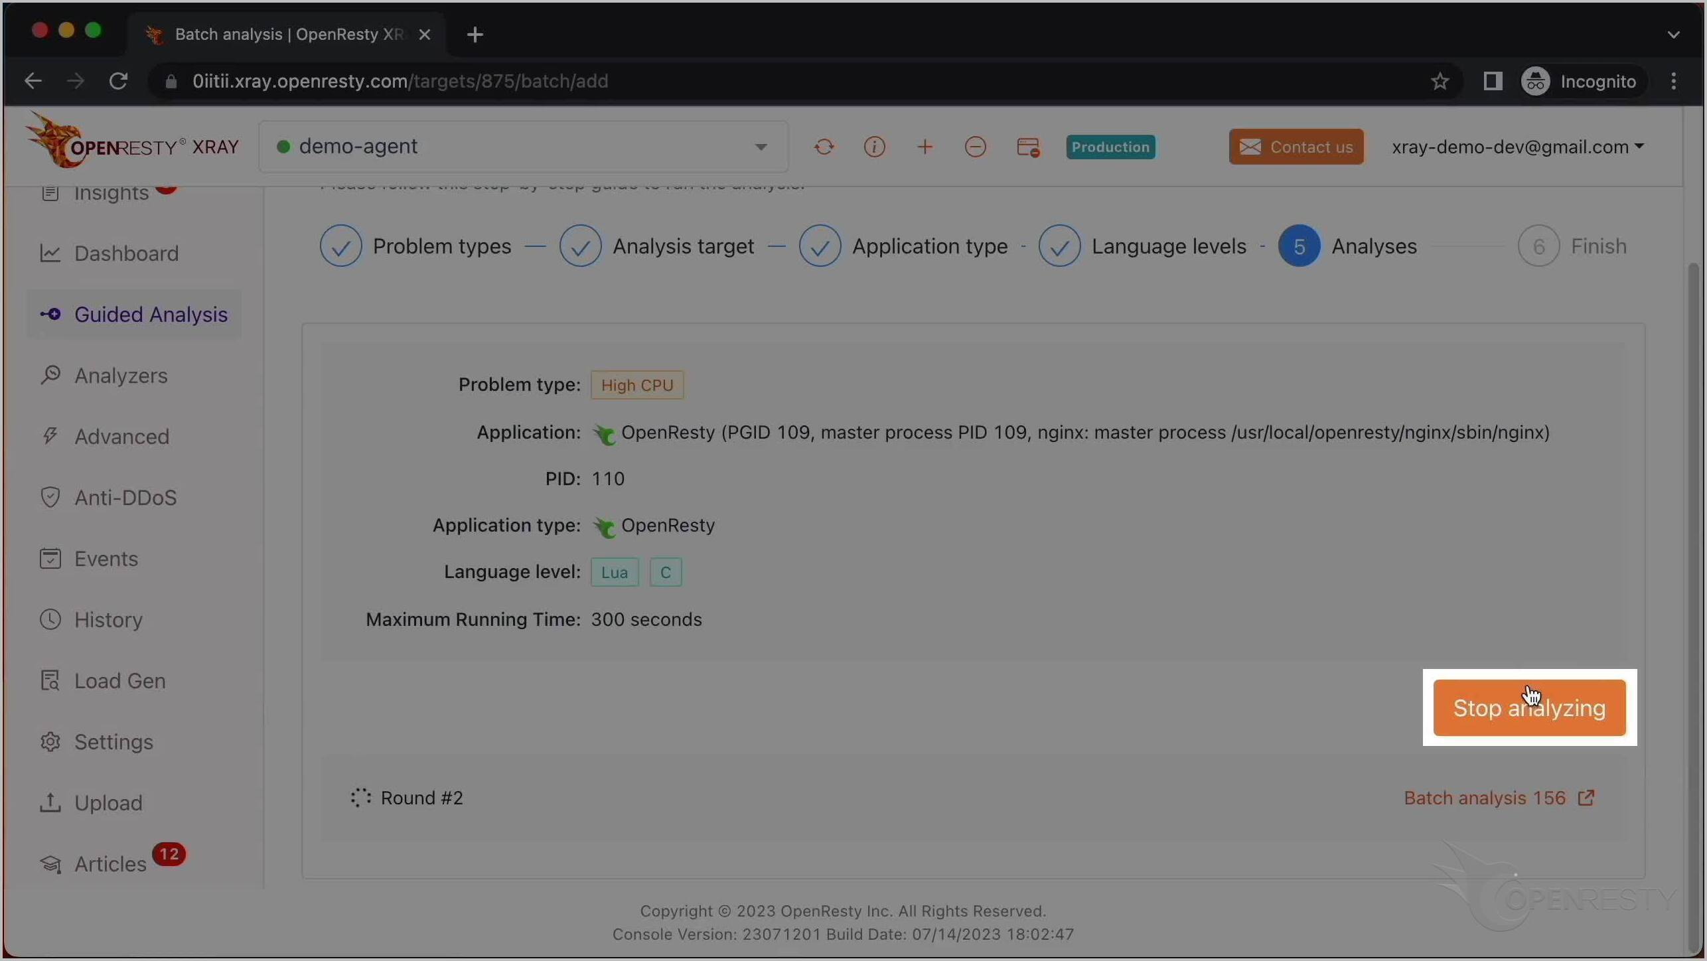Open Insights in the sidebar

111,193
